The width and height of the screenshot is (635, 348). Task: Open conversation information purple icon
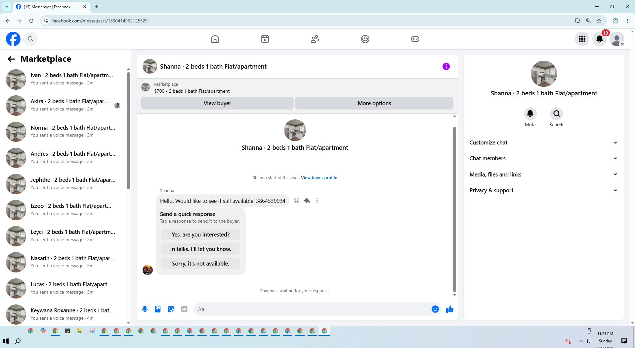coord(446,66)
